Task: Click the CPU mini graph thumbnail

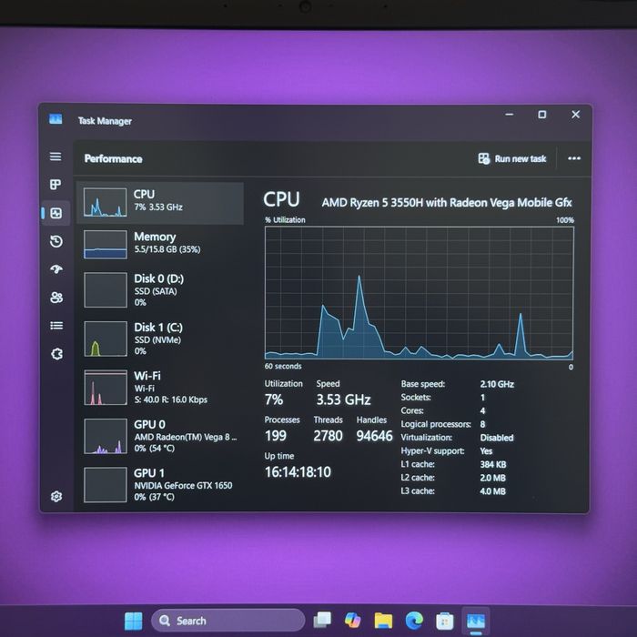Action: pyautogui.click(x=106, y=202)
